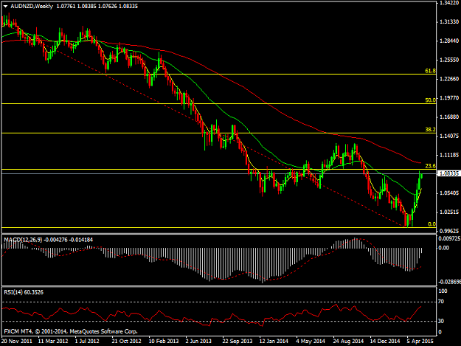461x346 pixels.
Task: Click the 10 Feb 2013 date label
Action: (164, 342)
